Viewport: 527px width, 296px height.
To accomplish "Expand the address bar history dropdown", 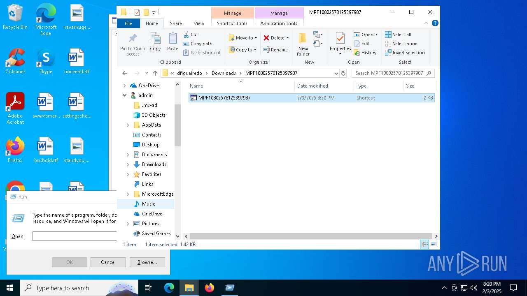I will [x=336, y=73].
